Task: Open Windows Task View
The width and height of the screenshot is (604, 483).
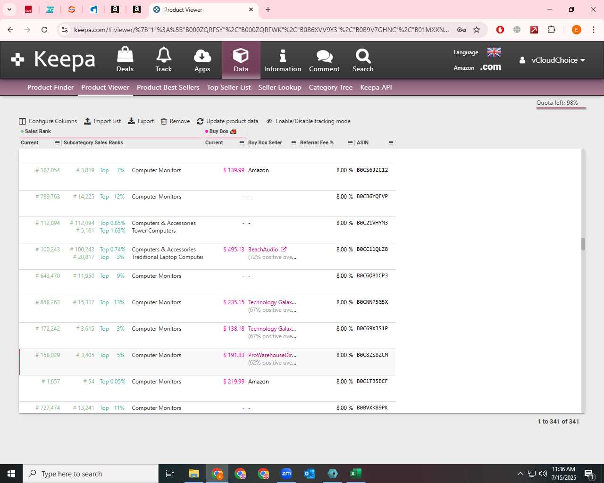Action: (170, 474)
